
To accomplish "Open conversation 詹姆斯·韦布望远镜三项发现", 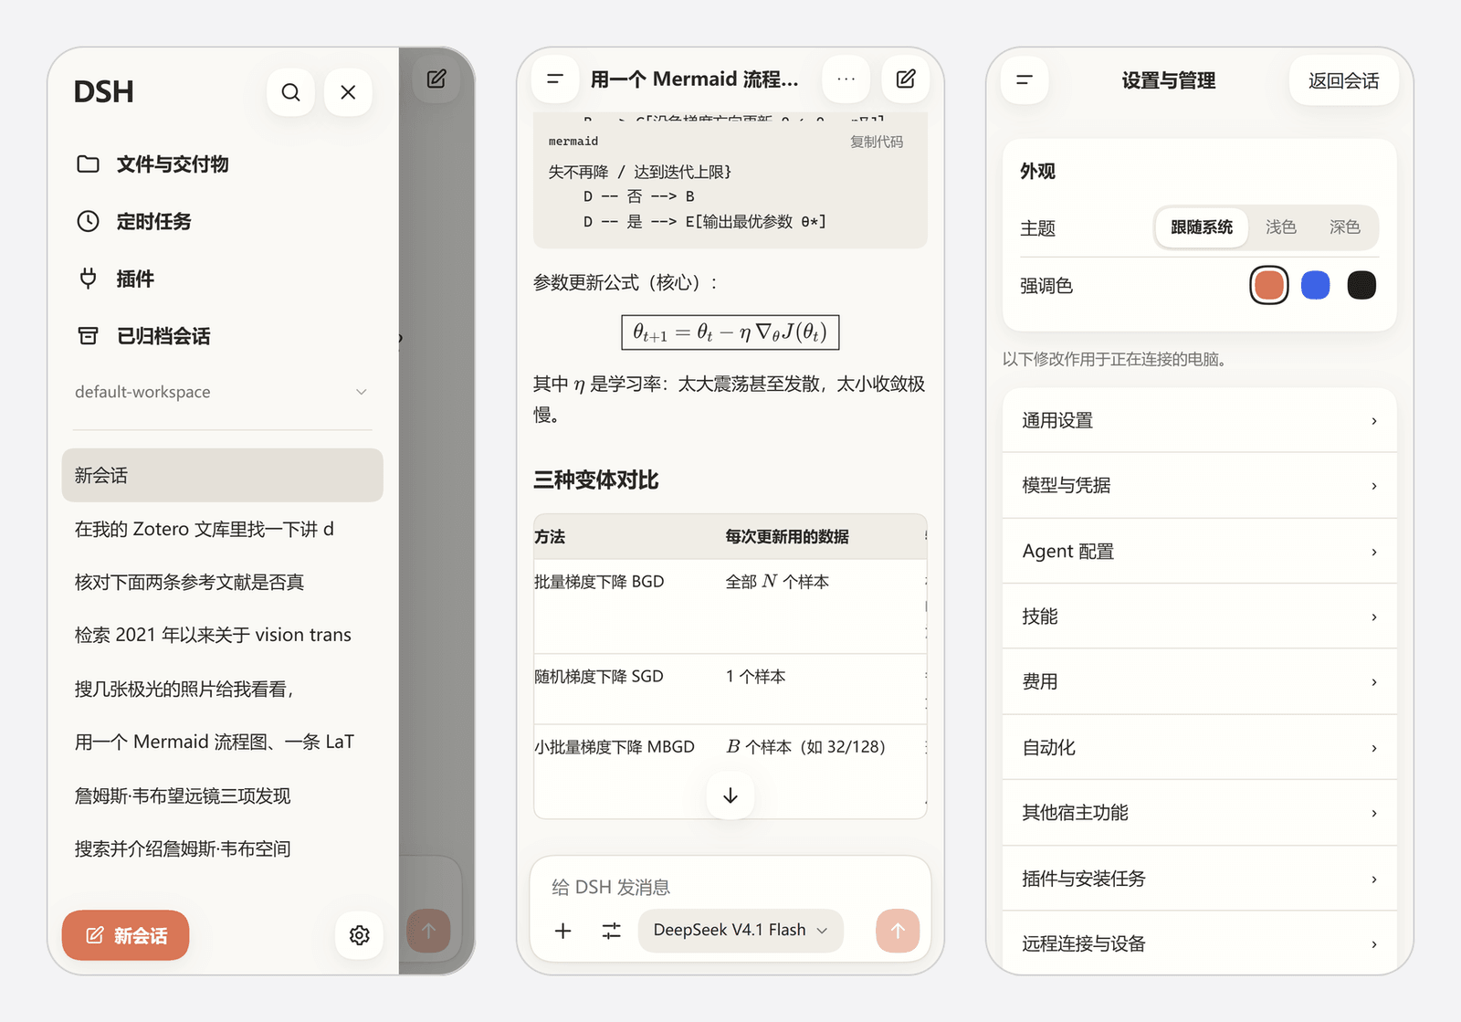I will 222,795.
